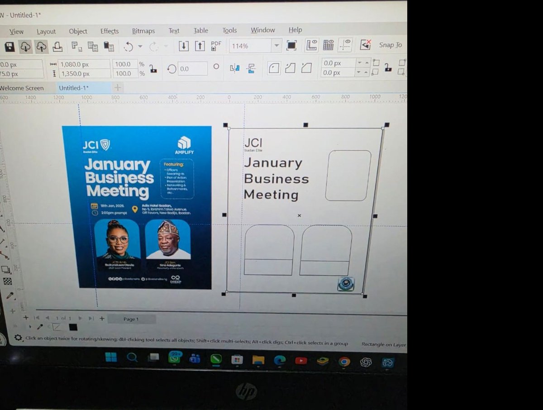Viewport: 543px width, 410px height.
Task: Toggle Show Grid
Action: click(x=329, y=45)
